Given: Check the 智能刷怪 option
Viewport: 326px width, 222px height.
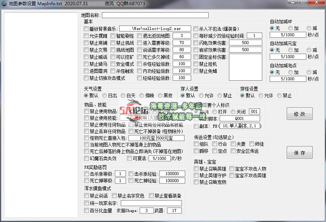Looking at the screenshot, I should (113, 36).
